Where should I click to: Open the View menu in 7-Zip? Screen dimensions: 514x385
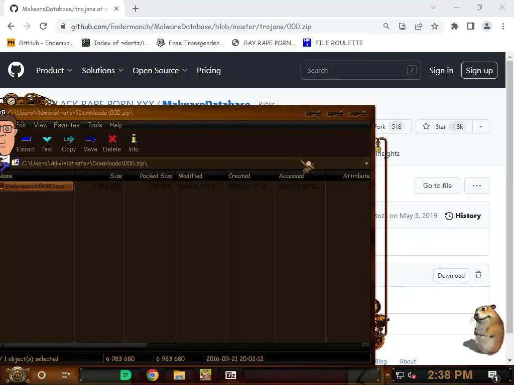(40, 125)
